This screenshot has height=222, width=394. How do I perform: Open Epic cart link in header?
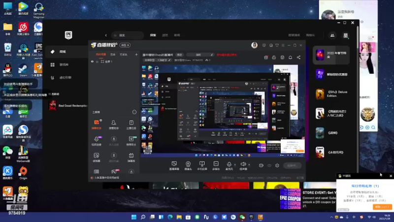click(x=310, y=35)
